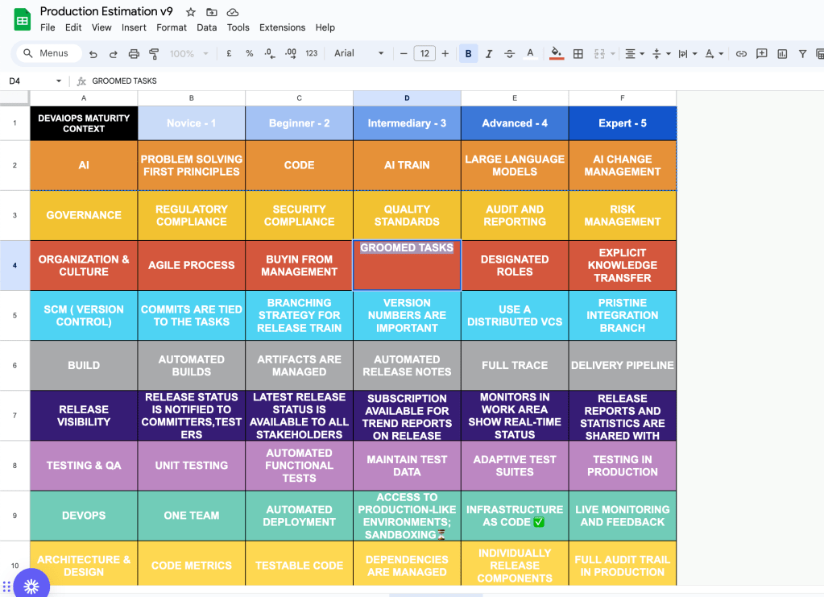
Task: Increase font size with plus button
Action: click(445, 54)
